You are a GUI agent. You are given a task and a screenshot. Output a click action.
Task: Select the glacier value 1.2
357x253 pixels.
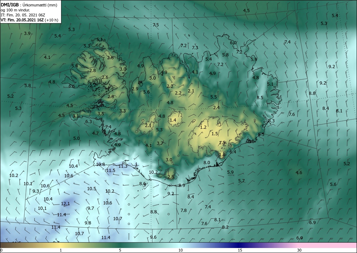(203, 127)
